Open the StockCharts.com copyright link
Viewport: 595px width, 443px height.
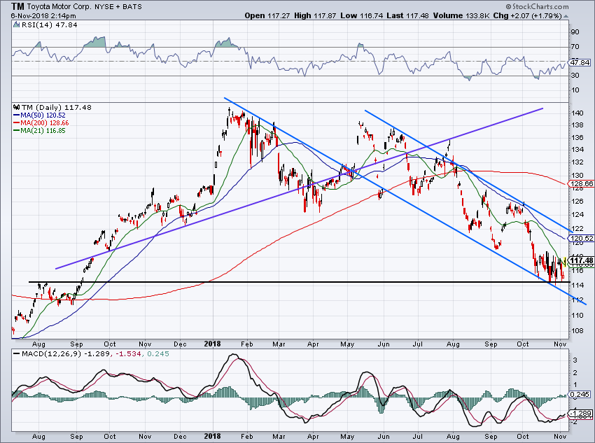tap(537, 6)
